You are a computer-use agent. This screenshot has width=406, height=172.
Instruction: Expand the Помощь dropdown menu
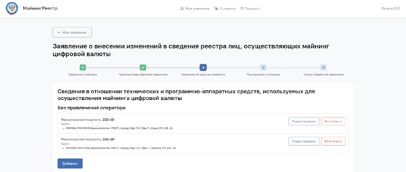click(250, 8)
